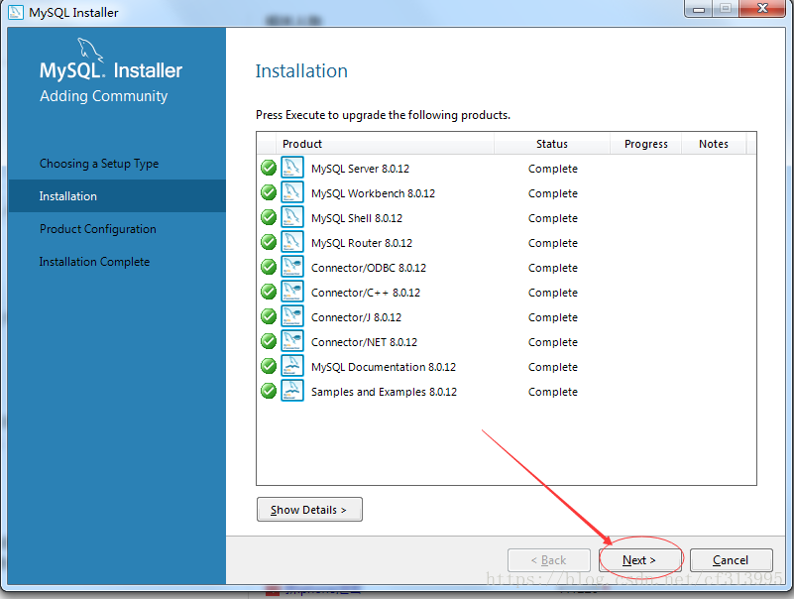Image resolution: width=794 pixels, height=599 pixels.
Task: Select the MySQL Server 8.0.12 row name
Action: (x=360, y=169)
